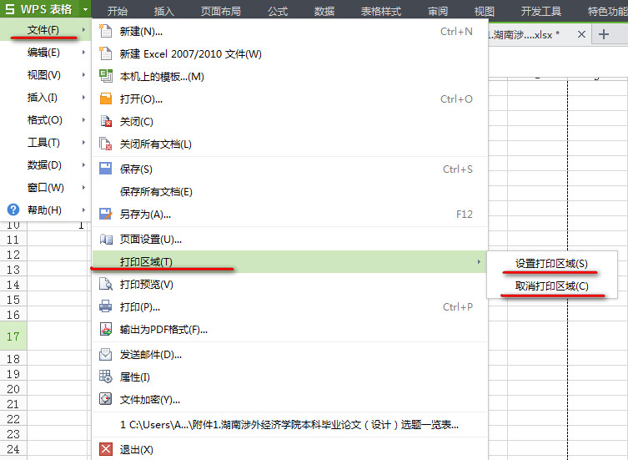628x460 pixels.
Task: Click the icon for 新建 Excel 2007/2010 文件
Action: [x=106, y=53]
